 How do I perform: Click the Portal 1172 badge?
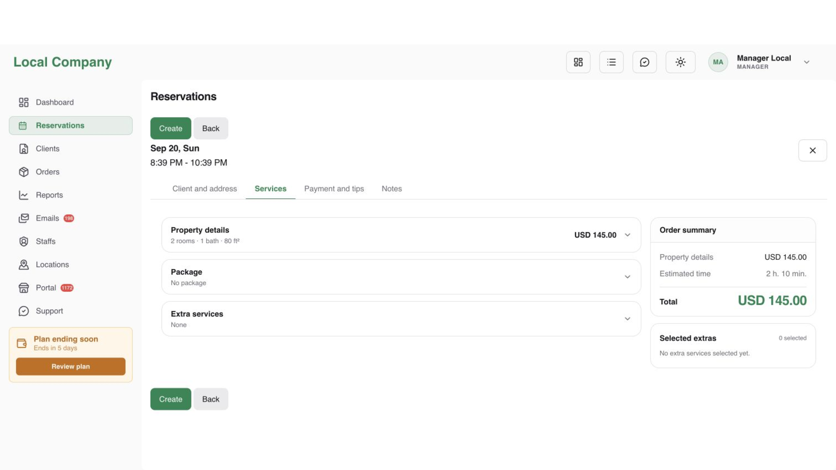[x=67, y=288]
